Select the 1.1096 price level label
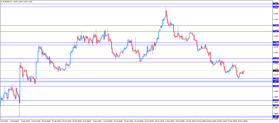 pos(275,78)
